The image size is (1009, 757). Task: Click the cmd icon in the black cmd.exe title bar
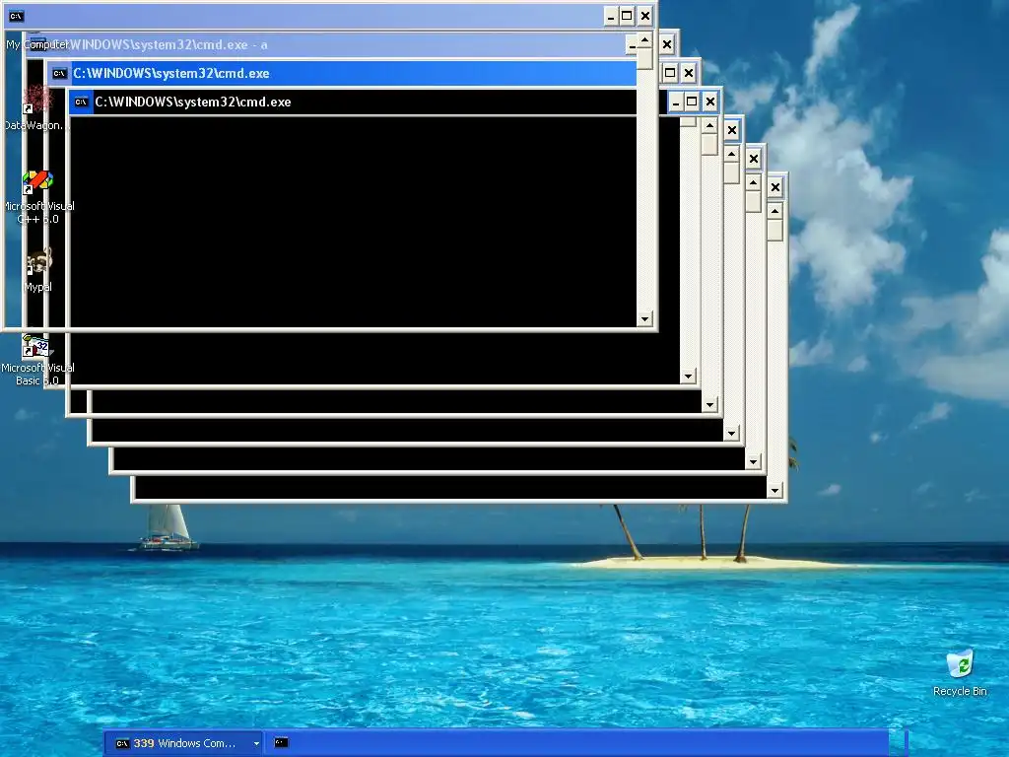[x=81, y=102]
